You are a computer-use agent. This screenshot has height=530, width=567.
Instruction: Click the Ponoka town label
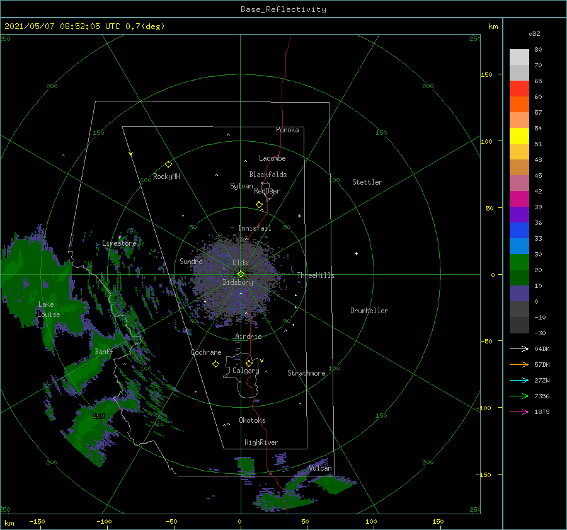tap(287, 130)
